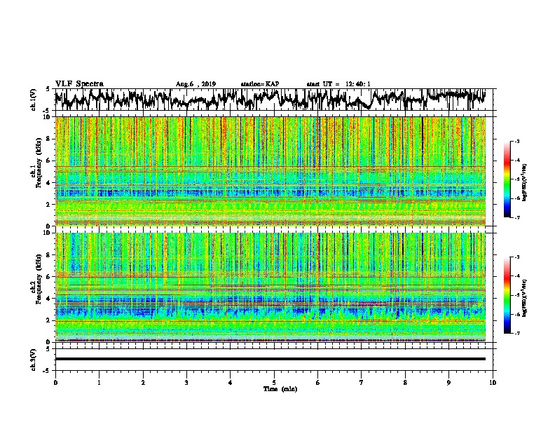Click the "8" tick on ch.1 frequency axis

[x=48, y=139]
